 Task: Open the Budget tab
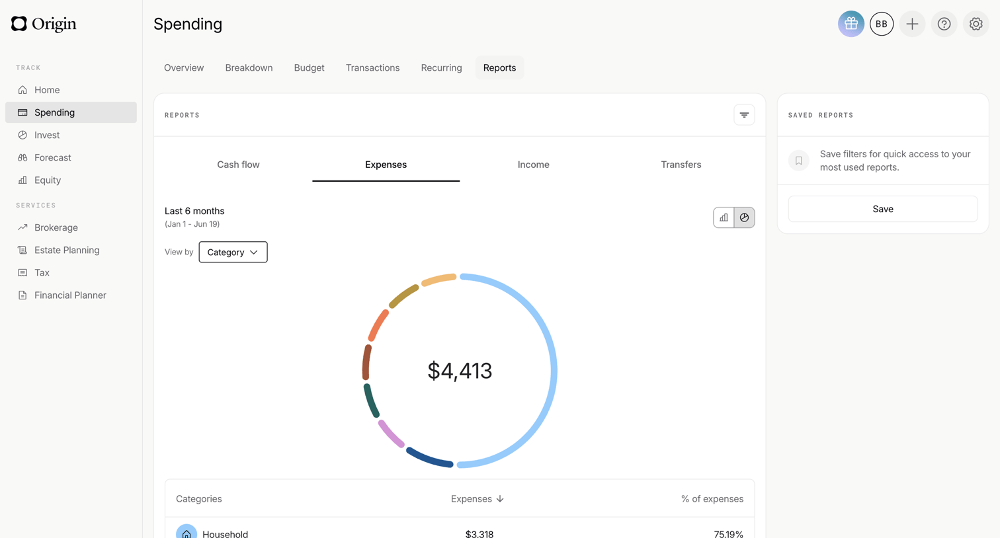[309, 67]
